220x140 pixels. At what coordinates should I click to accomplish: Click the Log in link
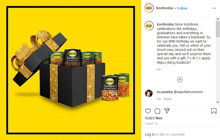tap(150, 134)
